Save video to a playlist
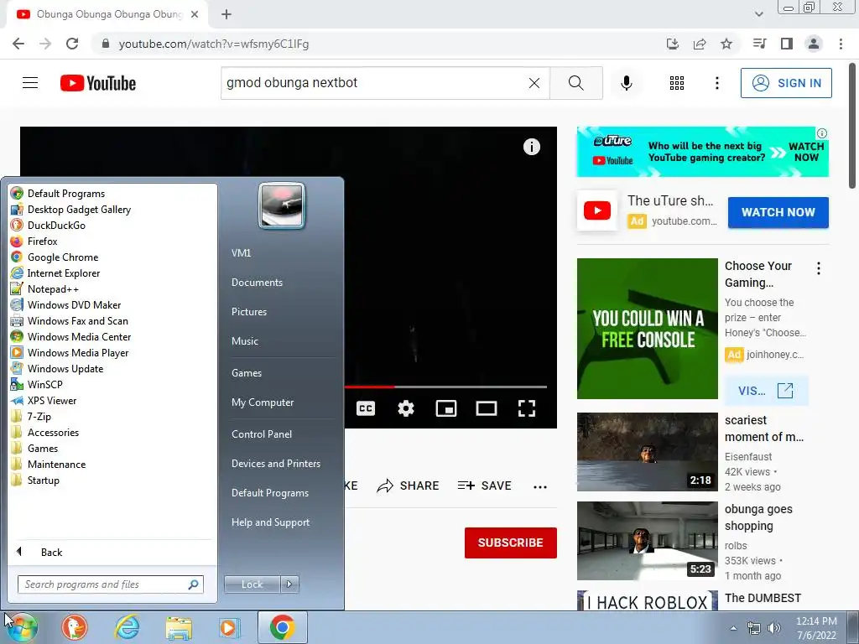The image size is (859, 644). pos(485,486)
